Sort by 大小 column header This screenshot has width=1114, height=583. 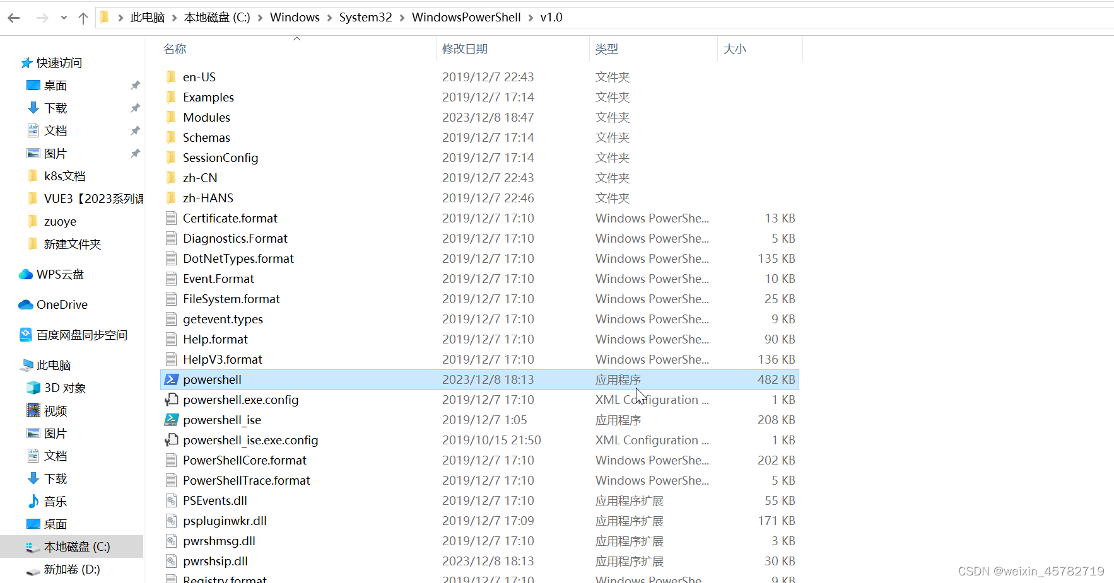(735, 49)
